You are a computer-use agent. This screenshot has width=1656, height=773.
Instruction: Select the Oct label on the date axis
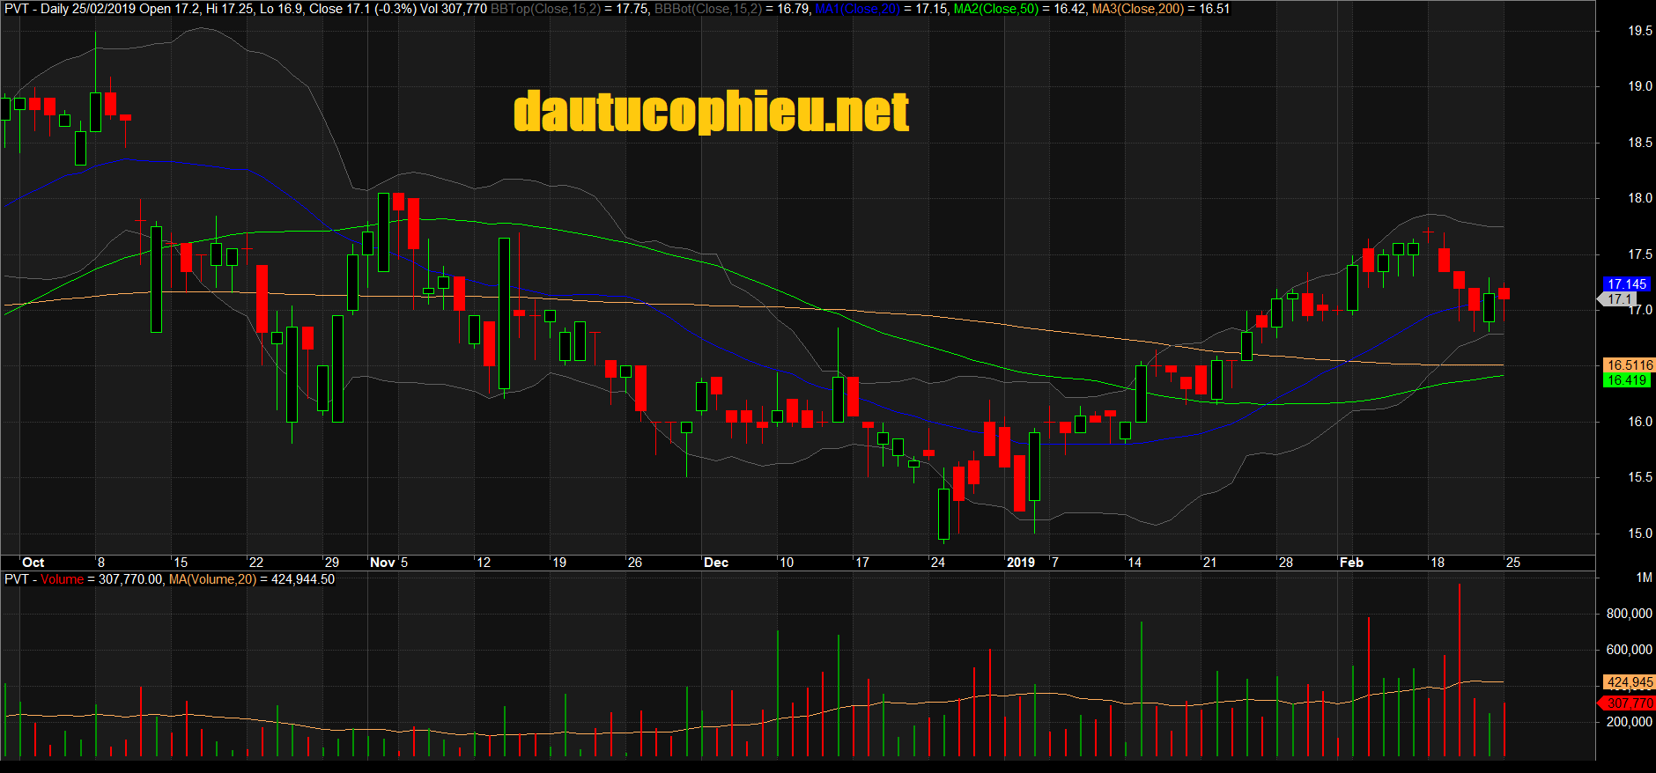point(33,563)
